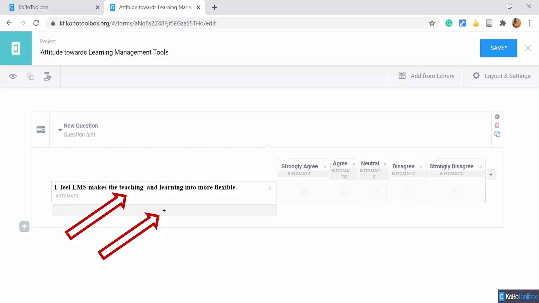539x303 pixels.
Task: Select the Strongly Disagree radio button
Action: click(456, 192)
